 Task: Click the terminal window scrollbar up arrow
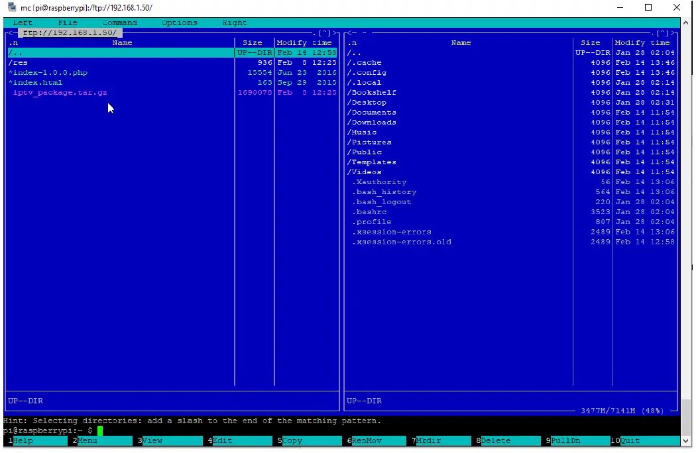687,23
